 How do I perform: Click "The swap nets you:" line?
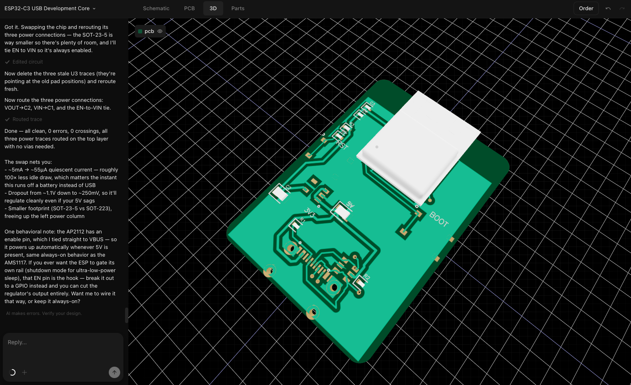point(28,162)
